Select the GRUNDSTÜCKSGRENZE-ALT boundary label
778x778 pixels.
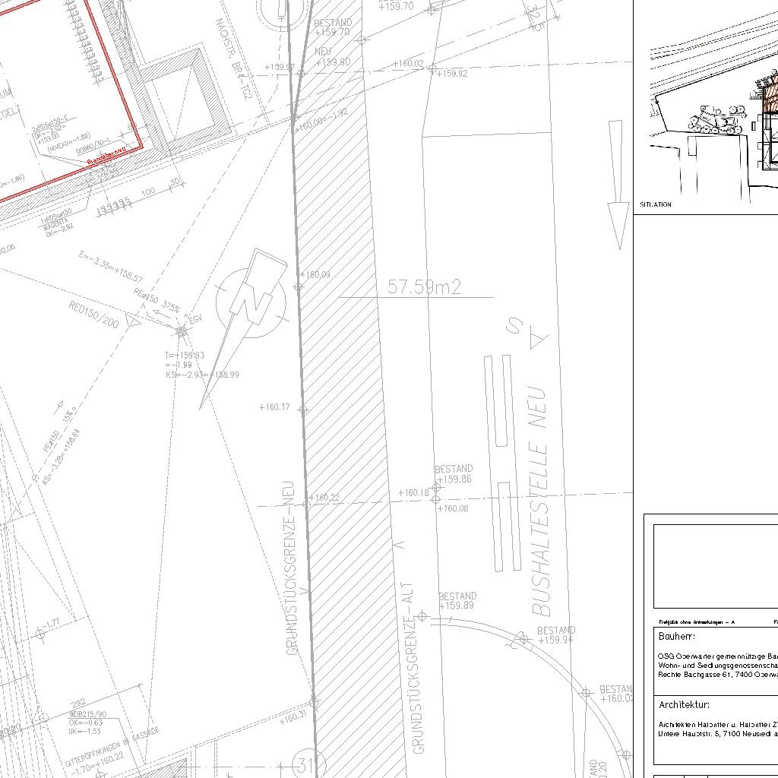(x=414, y=669)
